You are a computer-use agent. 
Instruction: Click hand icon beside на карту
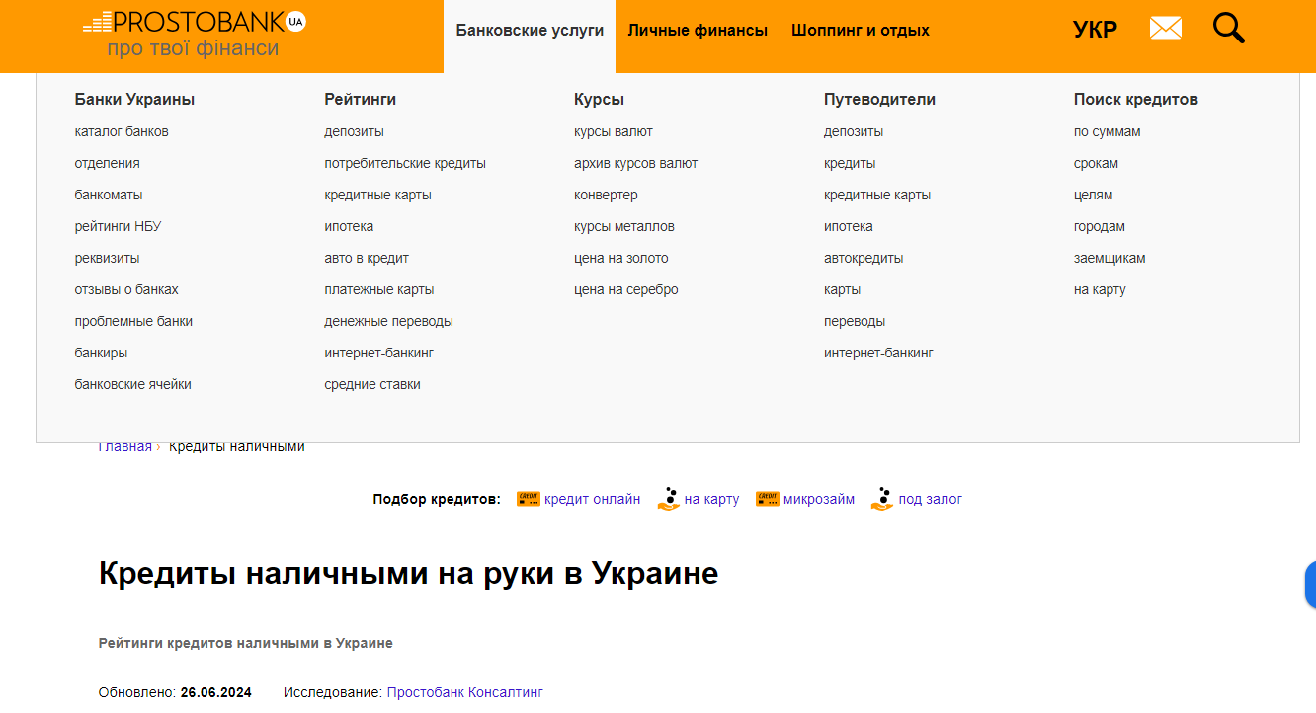click(669, 499)
